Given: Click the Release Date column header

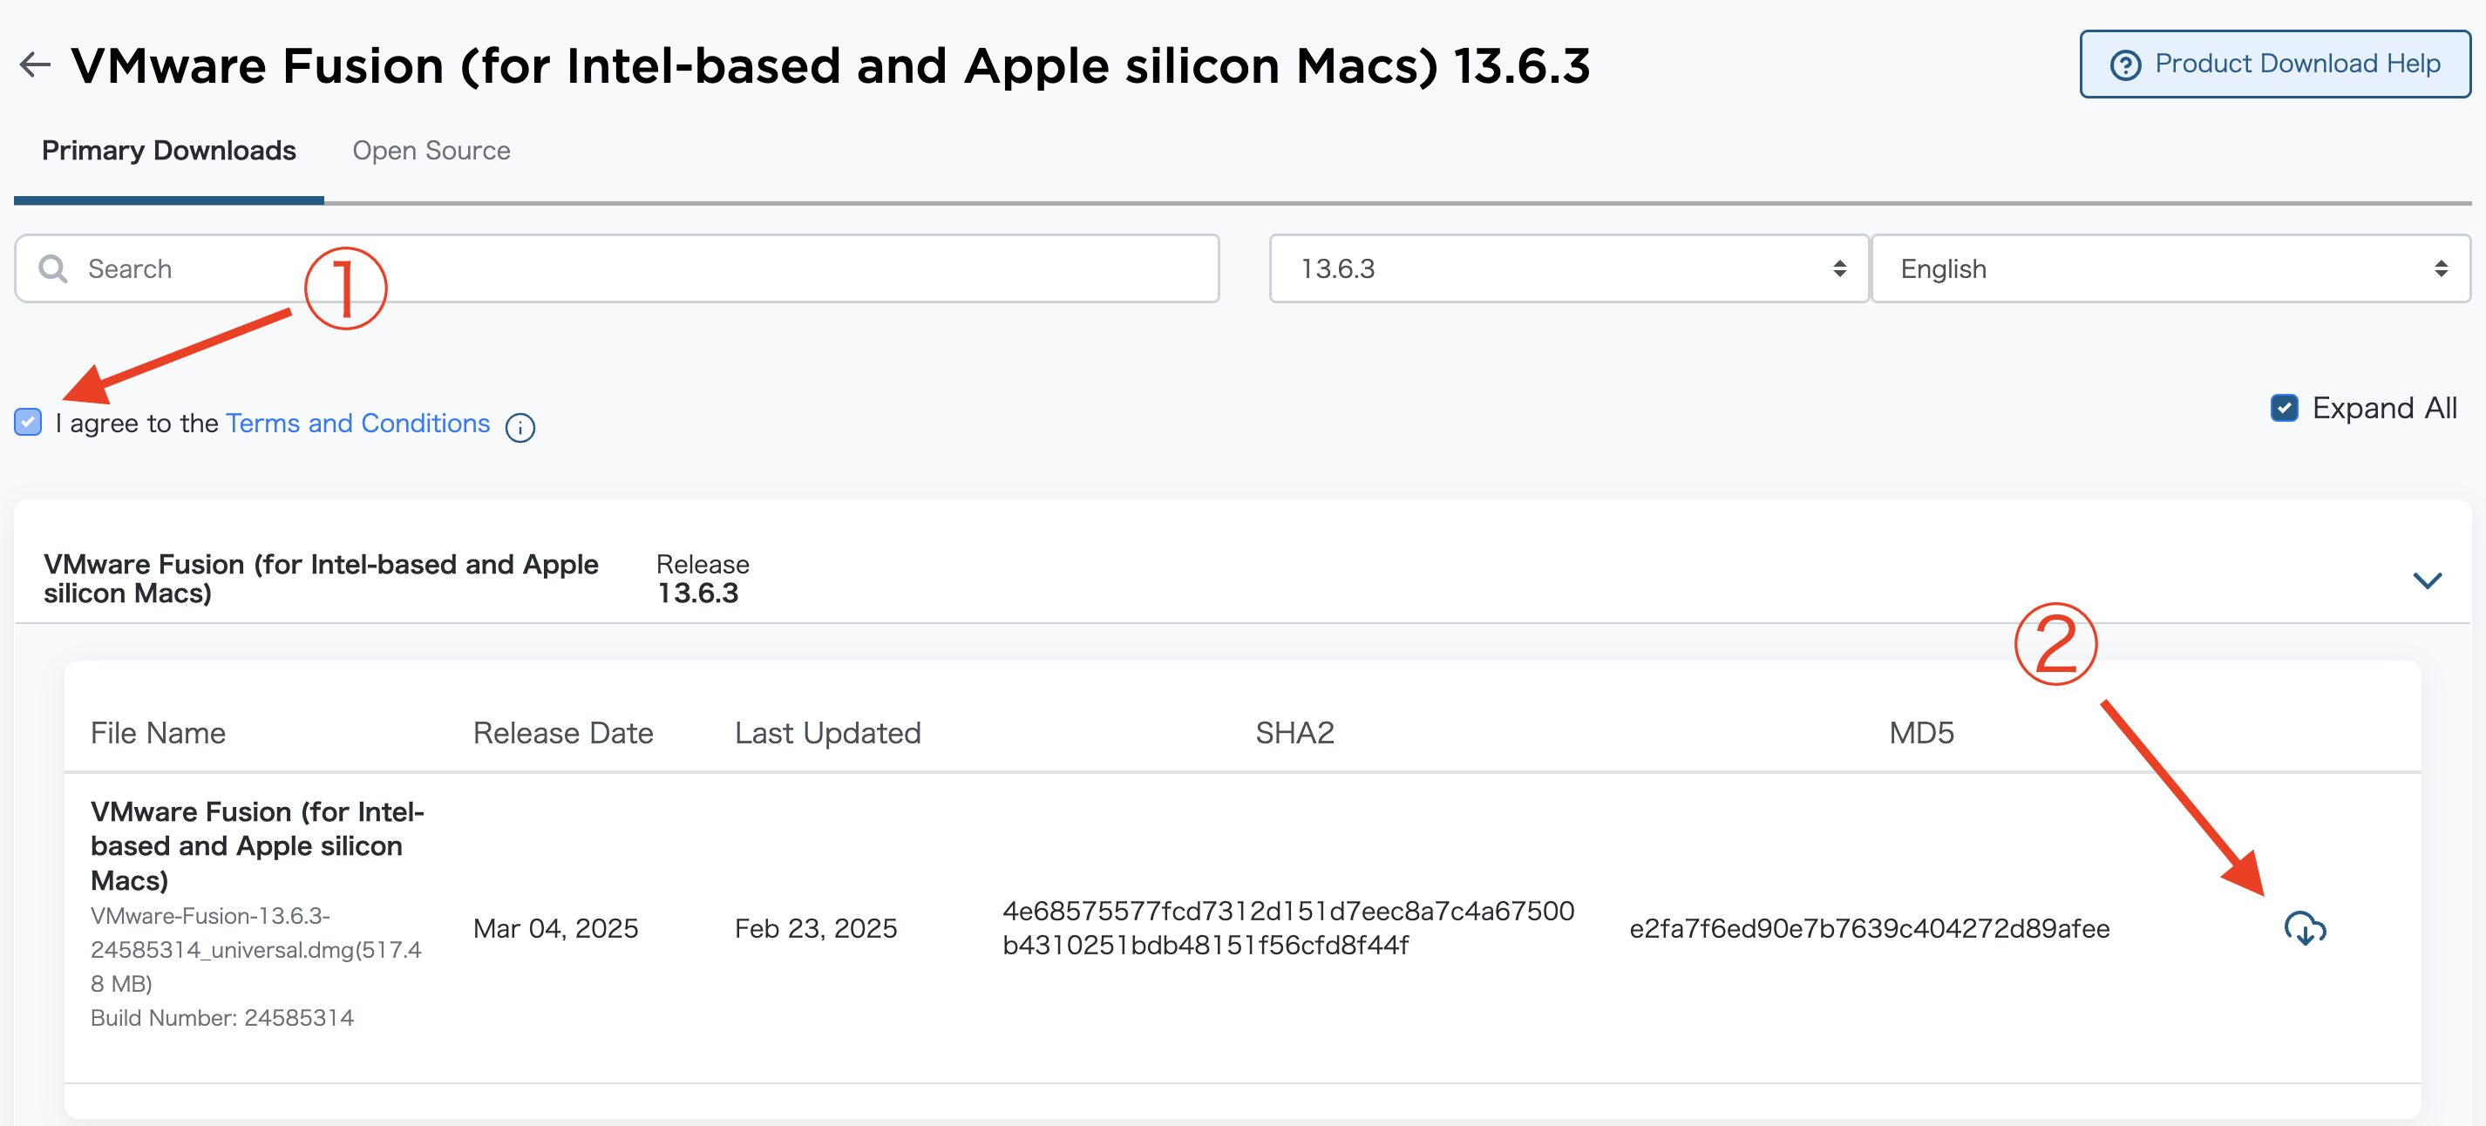Looking at the screenshot, I should click(564, 733).
